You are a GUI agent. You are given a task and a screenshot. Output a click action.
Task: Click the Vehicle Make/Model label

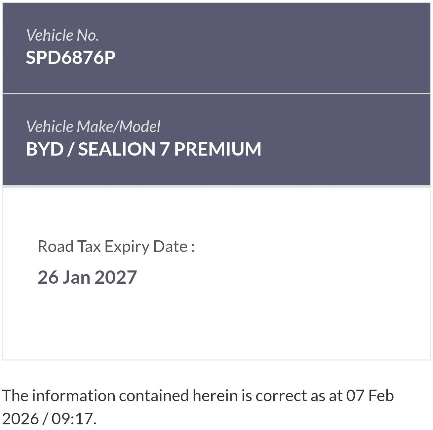93,126
